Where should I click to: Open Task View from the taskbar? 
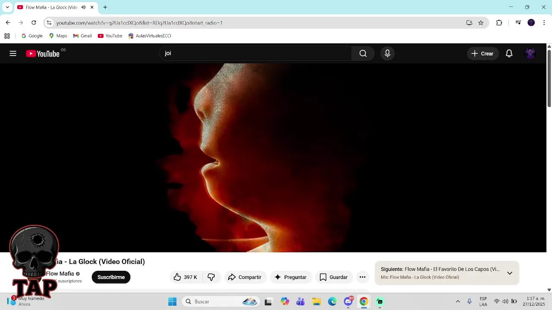tap(268, 302)
